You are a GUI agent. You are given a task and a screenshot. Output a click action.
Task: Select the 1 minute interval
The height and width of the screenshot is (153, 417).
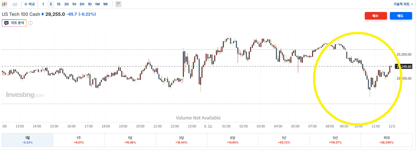[x=43, y=4]
